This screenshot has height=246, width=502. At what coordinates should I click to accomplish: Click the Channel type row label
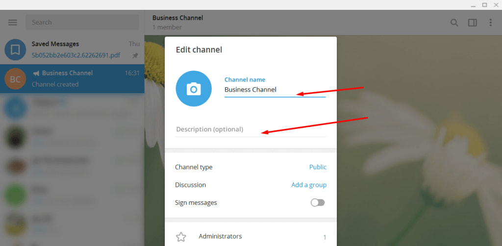click(x=193, y=167)
